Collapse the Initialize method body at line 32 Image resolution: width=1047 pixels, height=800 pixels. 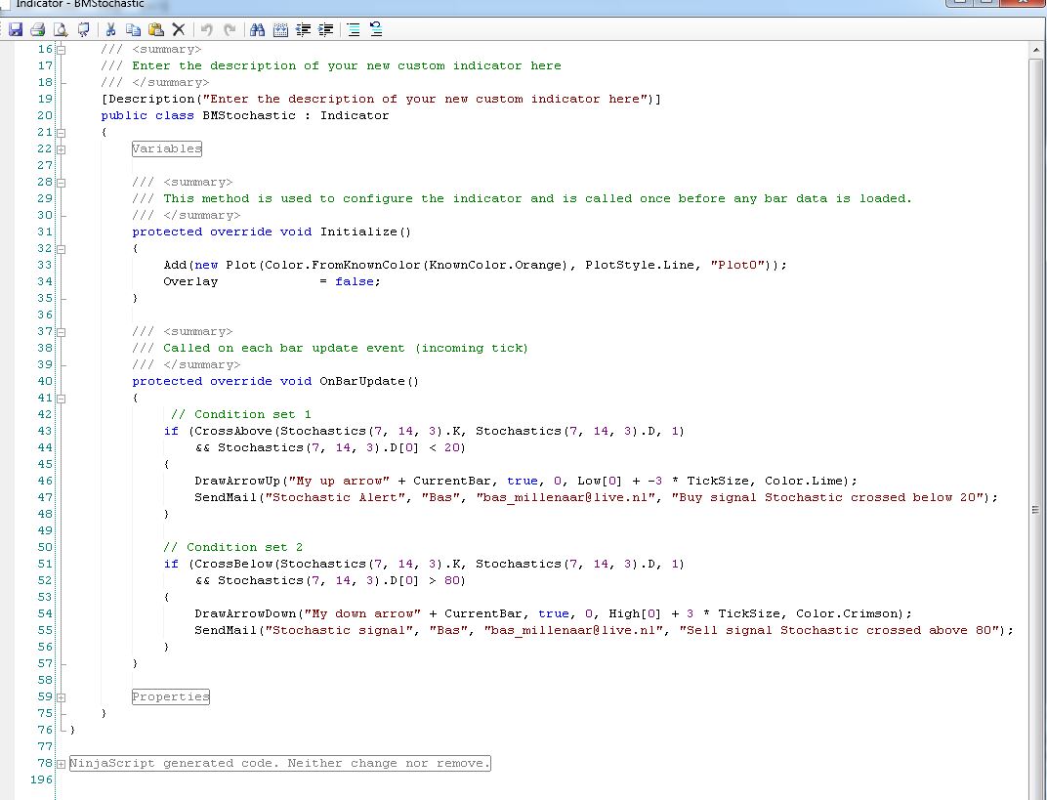61,249
